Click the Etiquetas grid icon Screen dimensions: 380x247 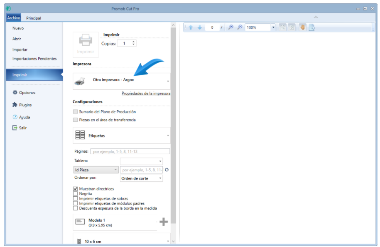[x=80, y=135]
